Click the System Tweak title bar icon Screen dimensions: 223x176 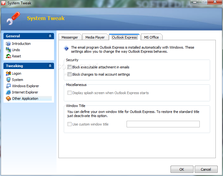(x=3, y=3)
